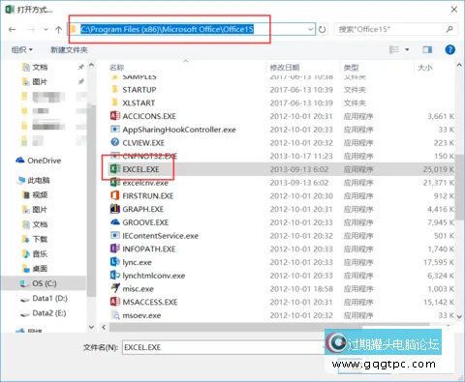The image size is (465, 382).
Task: Select FIRSTRUN.EXE Office icon
Action: [115, 195]
